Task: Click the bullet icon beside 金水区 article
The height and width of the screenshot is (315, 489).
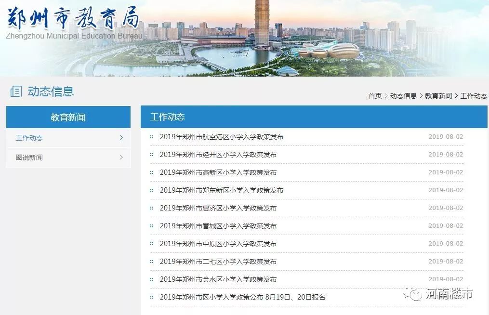Action: (152, 279)
